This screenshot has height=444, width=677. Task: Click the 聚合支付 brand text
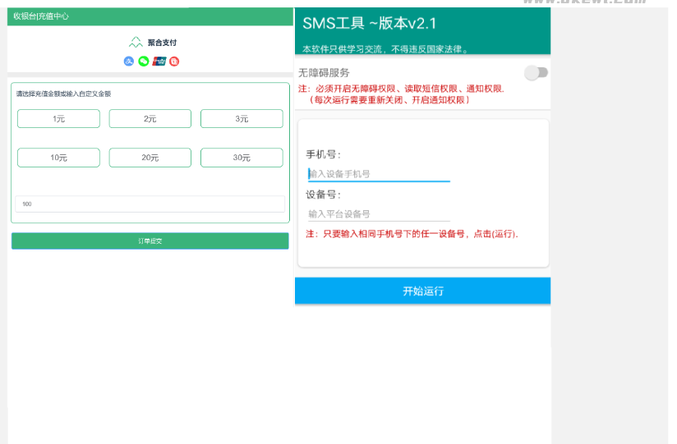point(162,43)
